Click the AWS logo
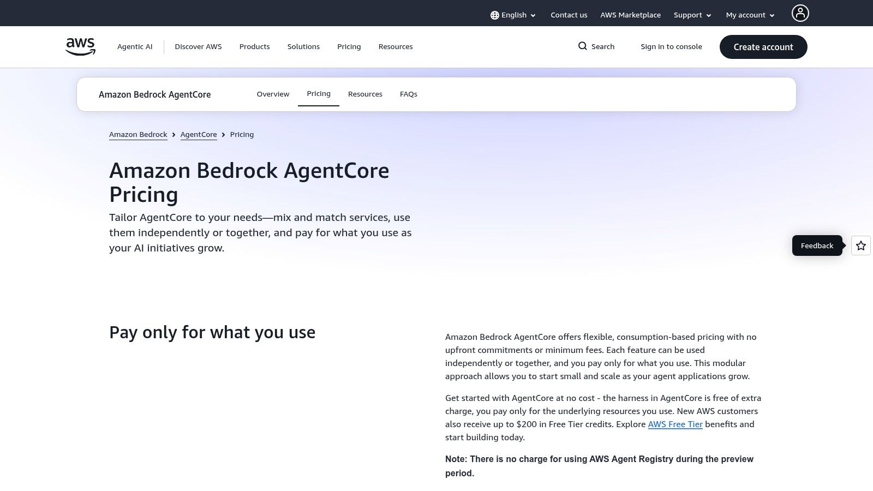This screenshot has height=491, width=873. (80, 47)
